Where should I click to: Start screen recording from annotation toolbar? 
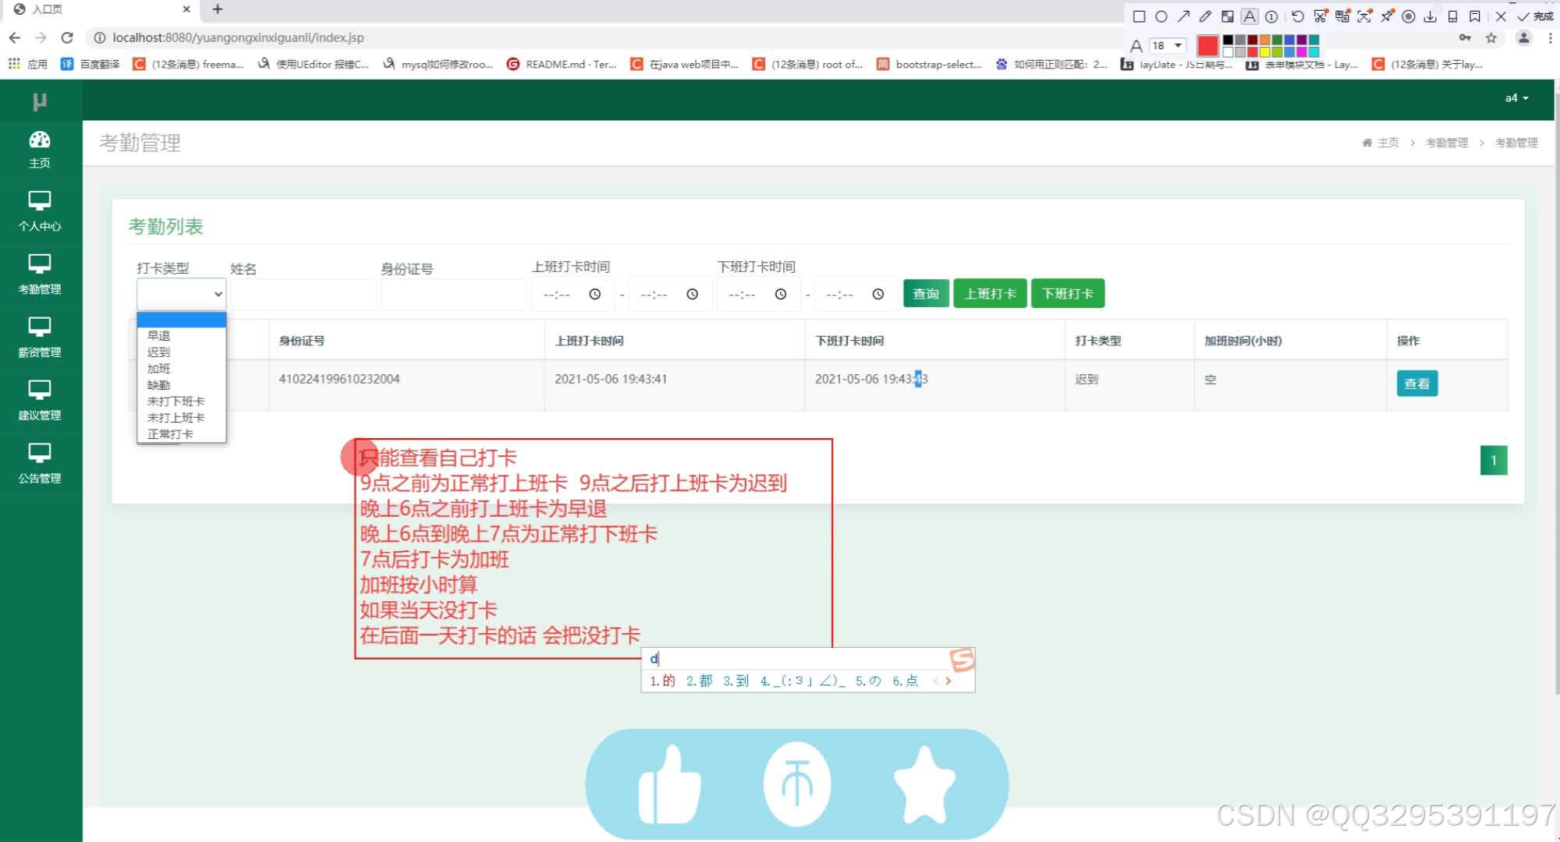tap(1409, 16)
